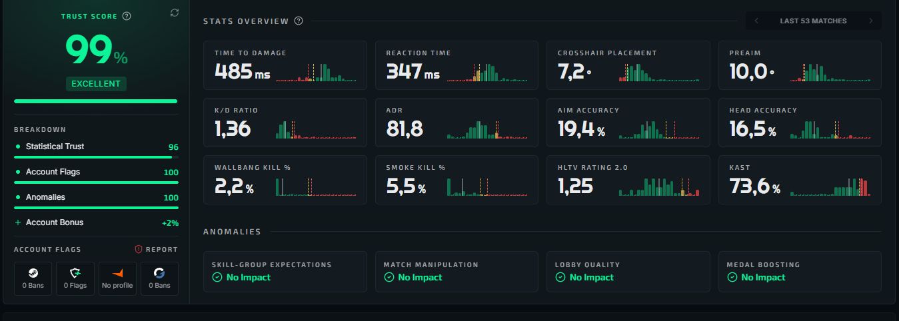This screenshot has width=899, height=321.
Task: Click the +2% account bonus value
Action: click(x=170, y=223)
